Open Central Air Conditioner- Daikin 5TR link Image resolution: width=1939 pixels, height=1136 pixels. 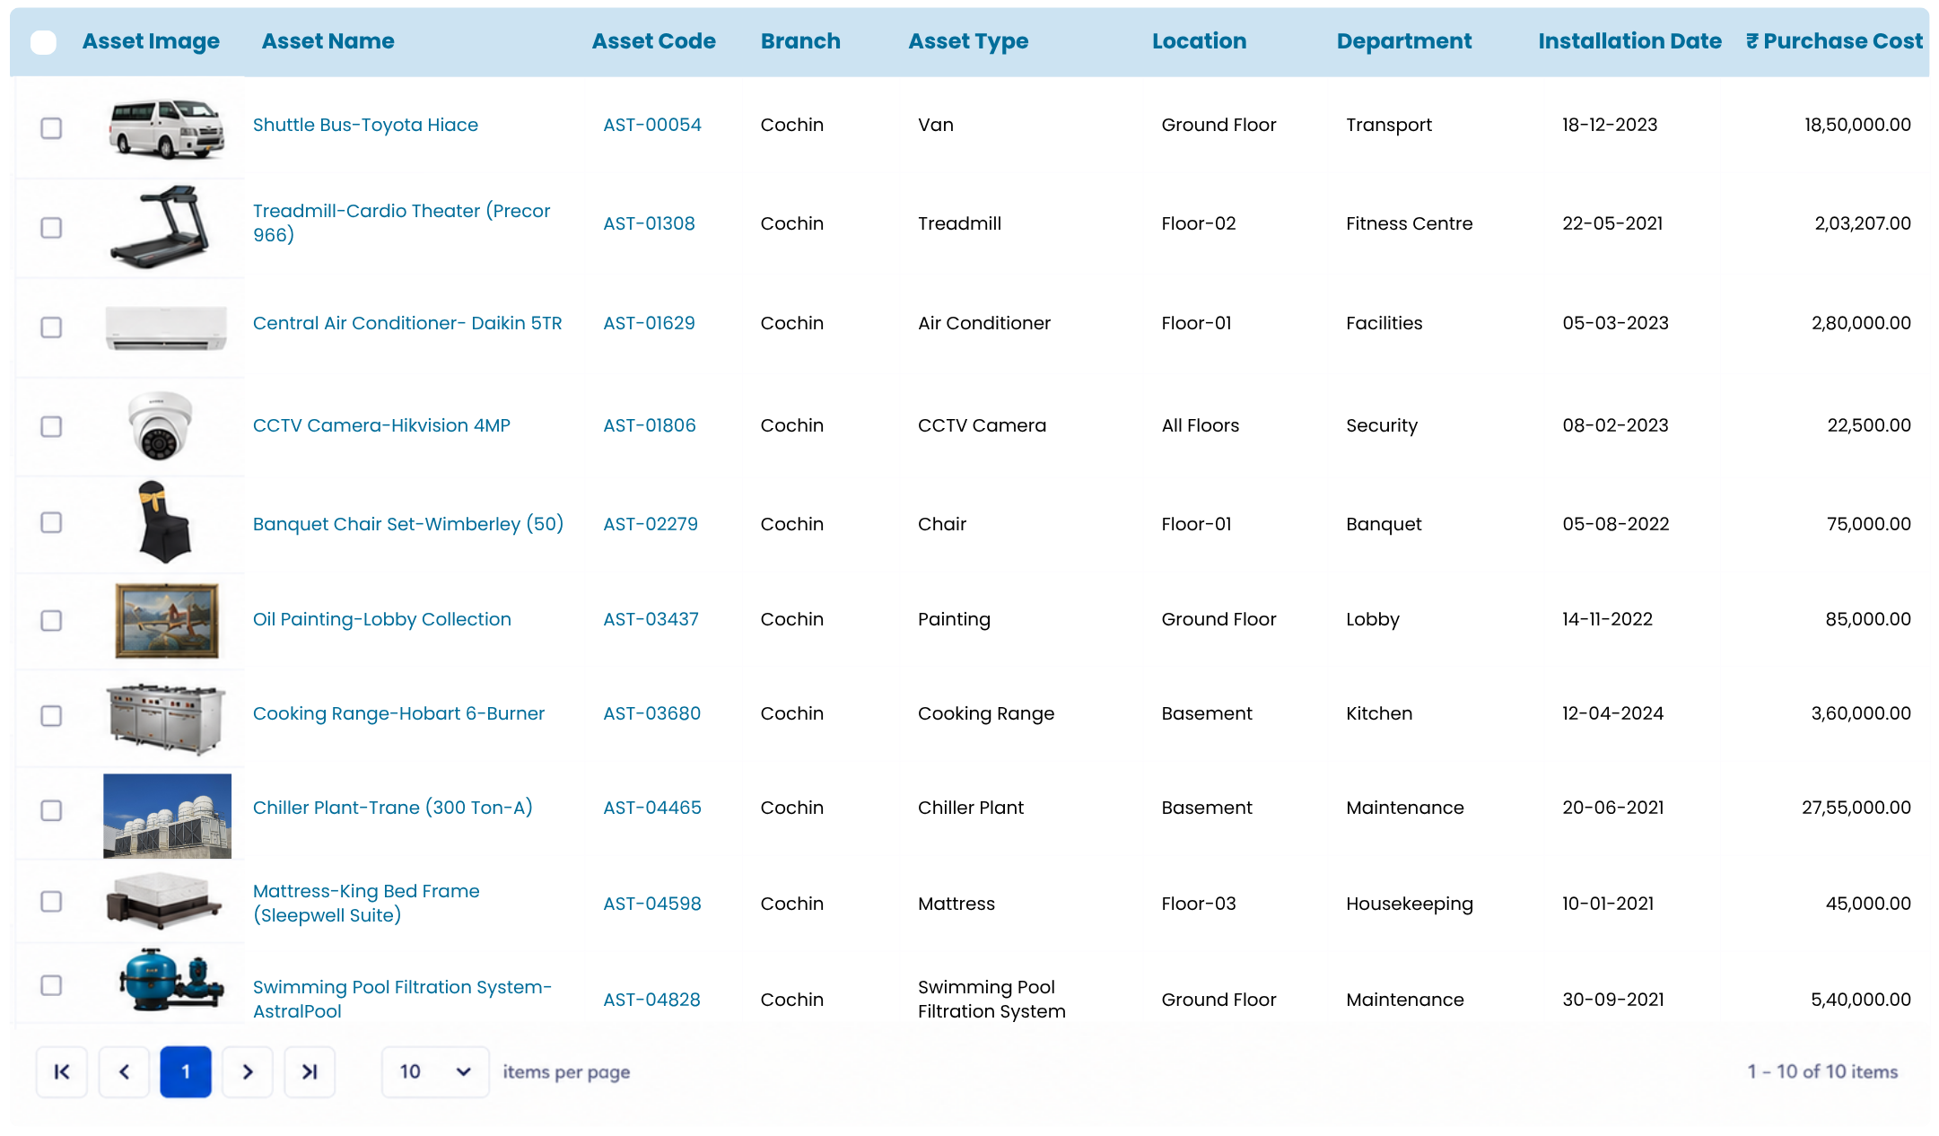coord(407,323)
